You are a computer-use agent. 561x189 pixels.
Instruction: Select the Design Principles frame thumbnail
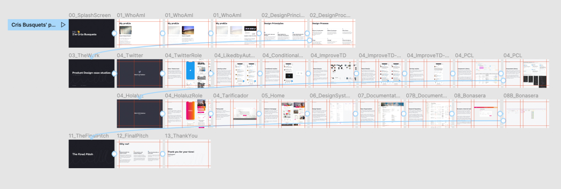pos(285,34)
